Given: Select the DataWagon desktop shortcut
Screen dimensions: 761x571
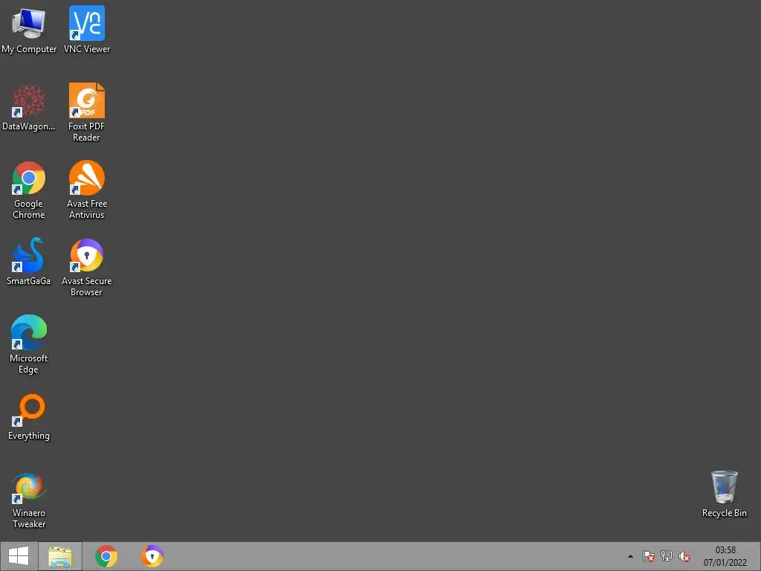Looking at the screenshot, I should (29, 107).
